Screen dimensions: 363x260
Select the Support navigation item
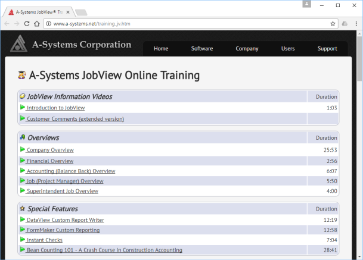tap(327, 49)
